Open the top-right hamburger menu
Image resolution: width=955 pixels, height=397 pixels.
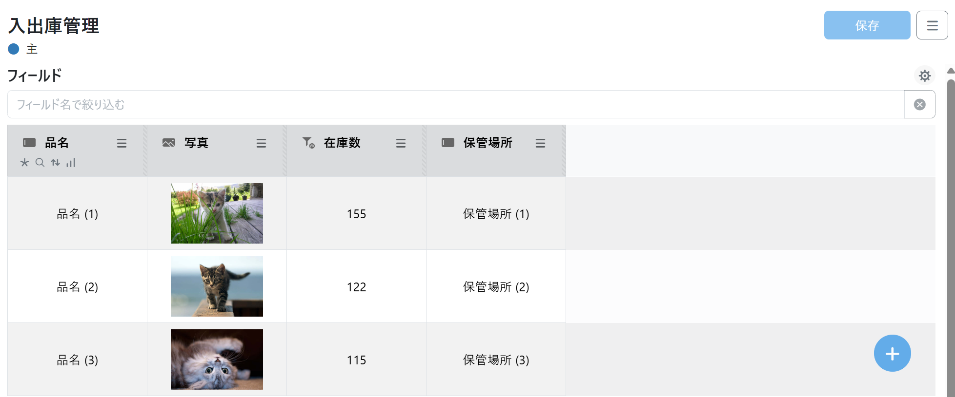932,25
